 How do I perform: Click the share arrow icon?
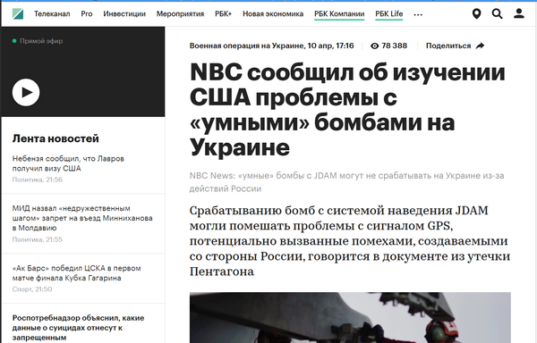[480, 46]
